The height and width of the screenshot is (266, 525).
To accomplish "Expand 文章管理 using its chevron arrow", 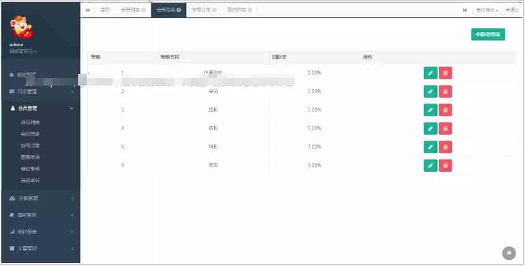I will [x=72, y=248].
